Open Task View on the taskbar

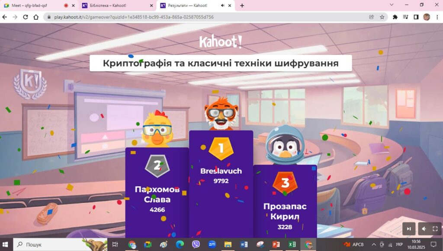115,245
